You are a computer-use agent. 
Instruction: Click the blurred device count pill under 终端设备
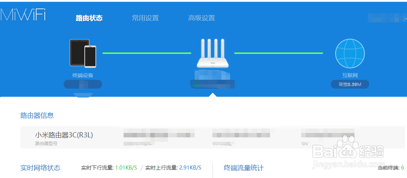[x=83, y=84]
